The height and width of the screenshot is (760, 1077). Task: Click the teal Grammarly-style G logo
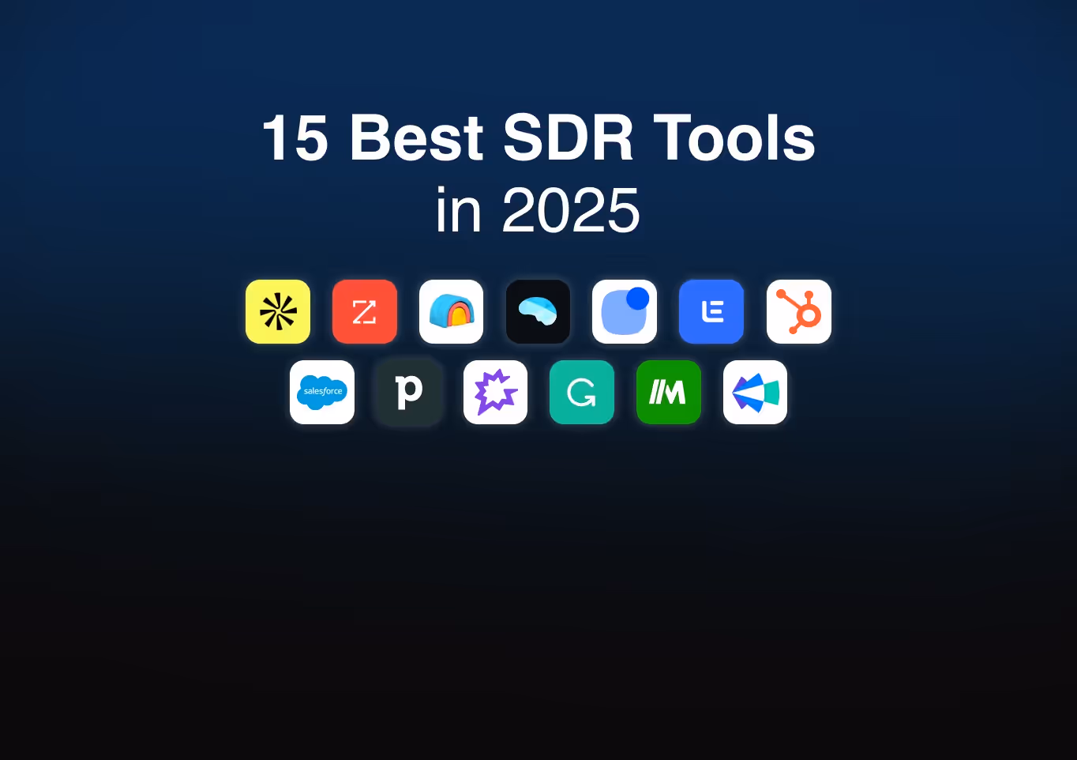click(582, 392)
